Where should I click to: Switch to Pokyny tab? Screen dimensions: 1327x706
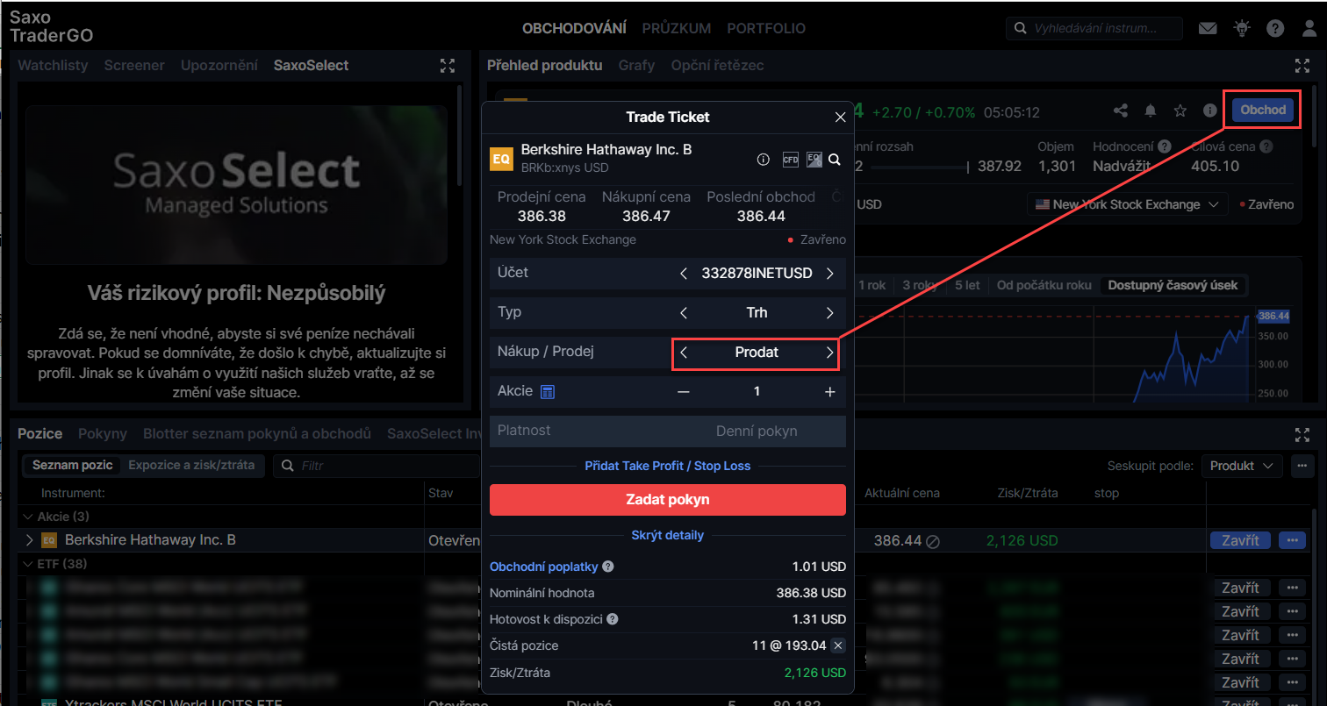(x=103, y=434)
